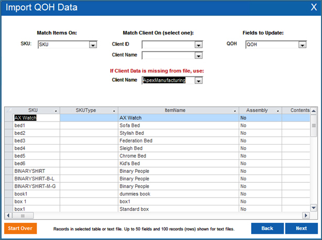The height and width of the screenshot is (240, 322).
Task: Click the Sleigh Bed item name
Action: click(131, 148)
